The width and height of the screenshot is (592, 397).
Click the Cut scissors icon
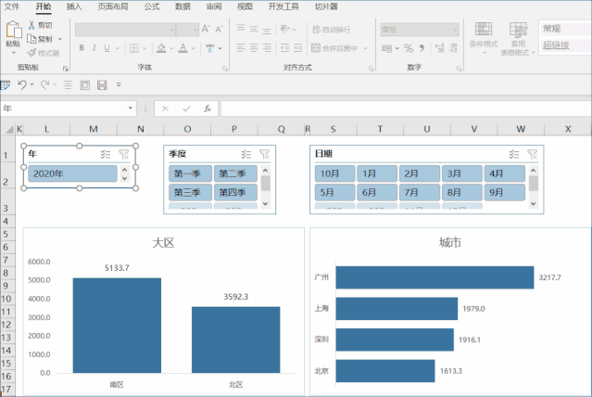tap(31, 25)
